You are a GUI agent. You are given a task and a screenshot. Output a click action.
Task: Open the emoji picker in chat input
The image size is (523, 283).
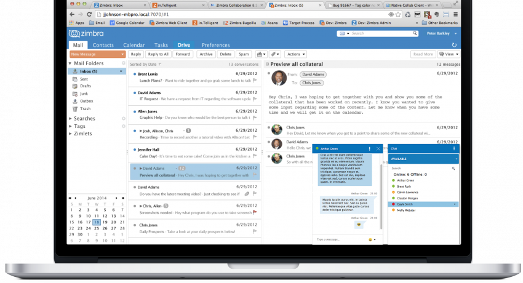[x=370, y=240]
